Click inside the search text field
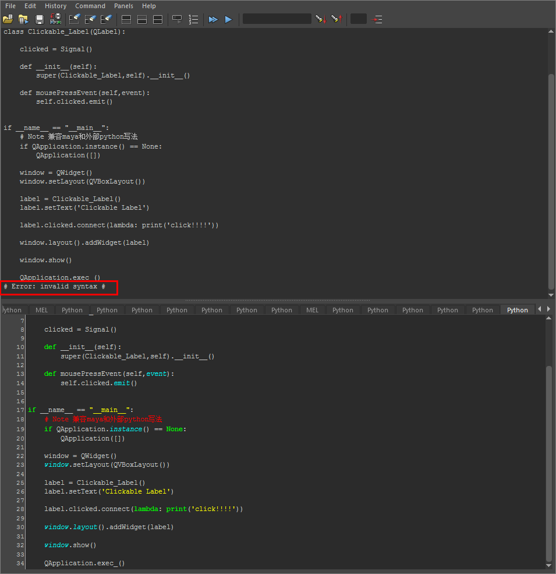 click(x=277, y=19)
